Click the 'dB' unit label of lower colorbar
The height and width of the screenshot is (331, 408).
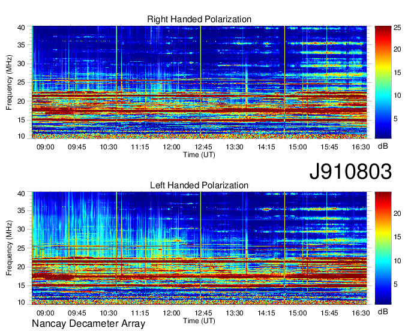383,311
